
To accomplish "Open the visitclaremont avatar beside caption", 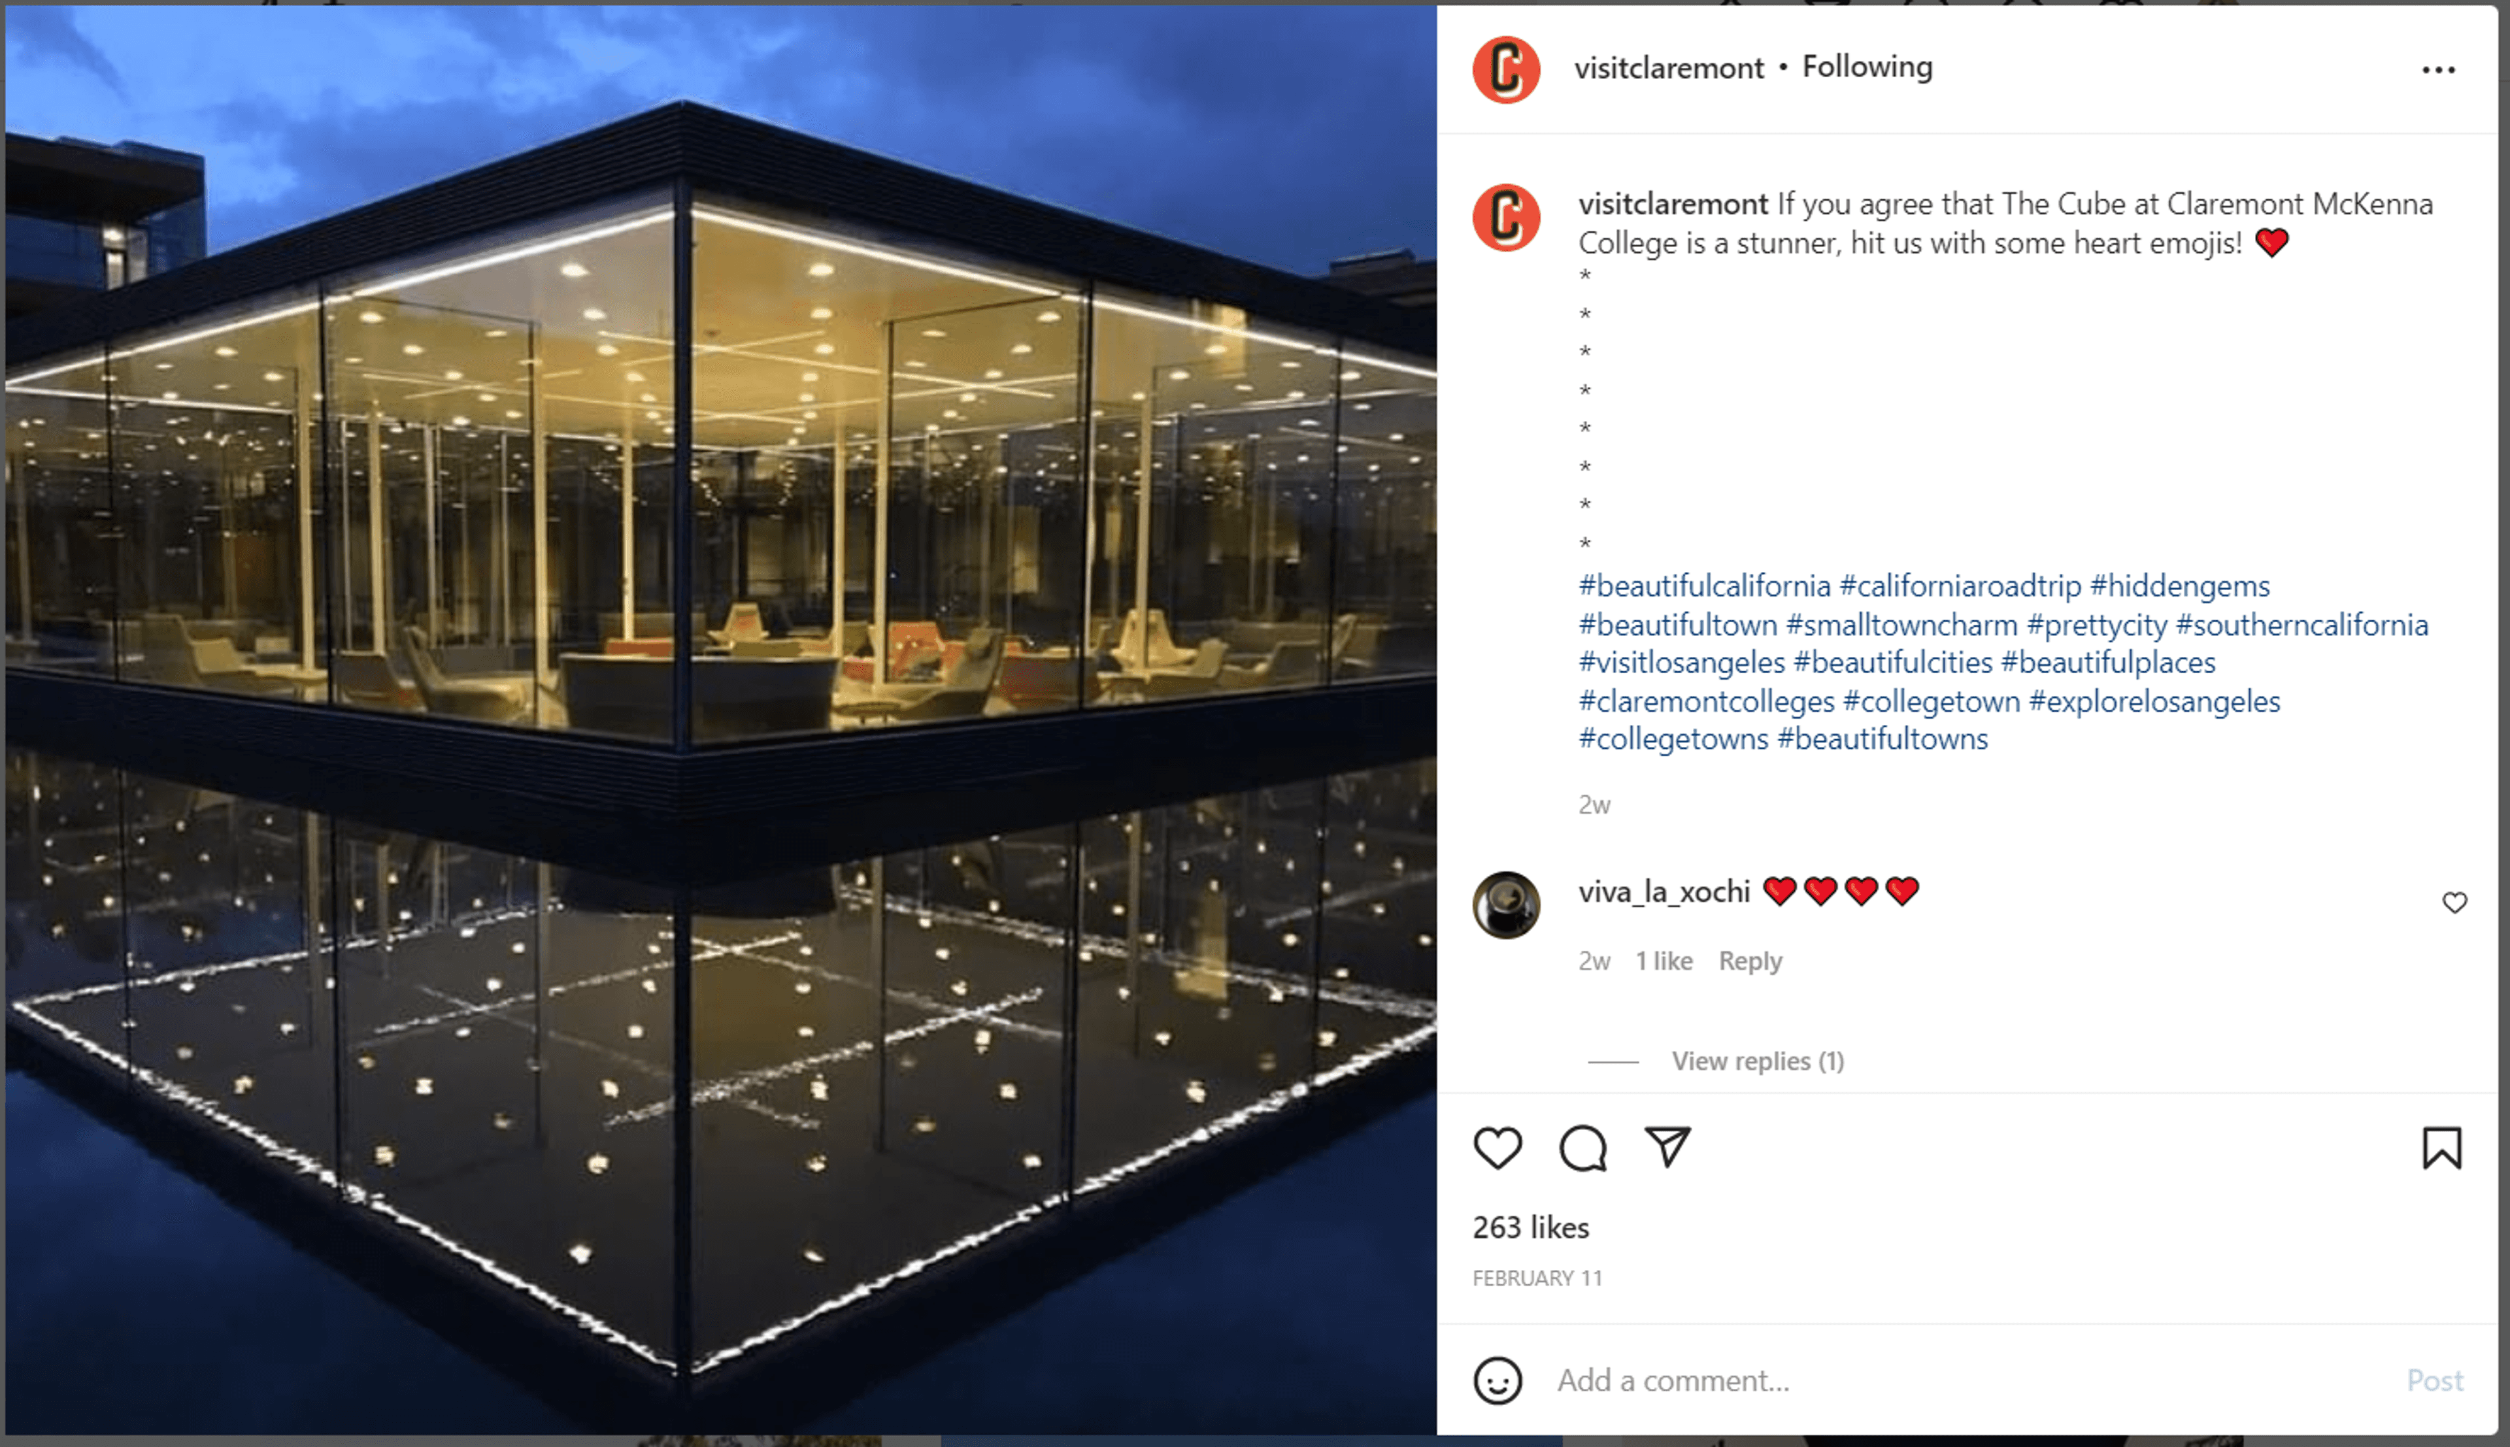I will (1507, 218).
